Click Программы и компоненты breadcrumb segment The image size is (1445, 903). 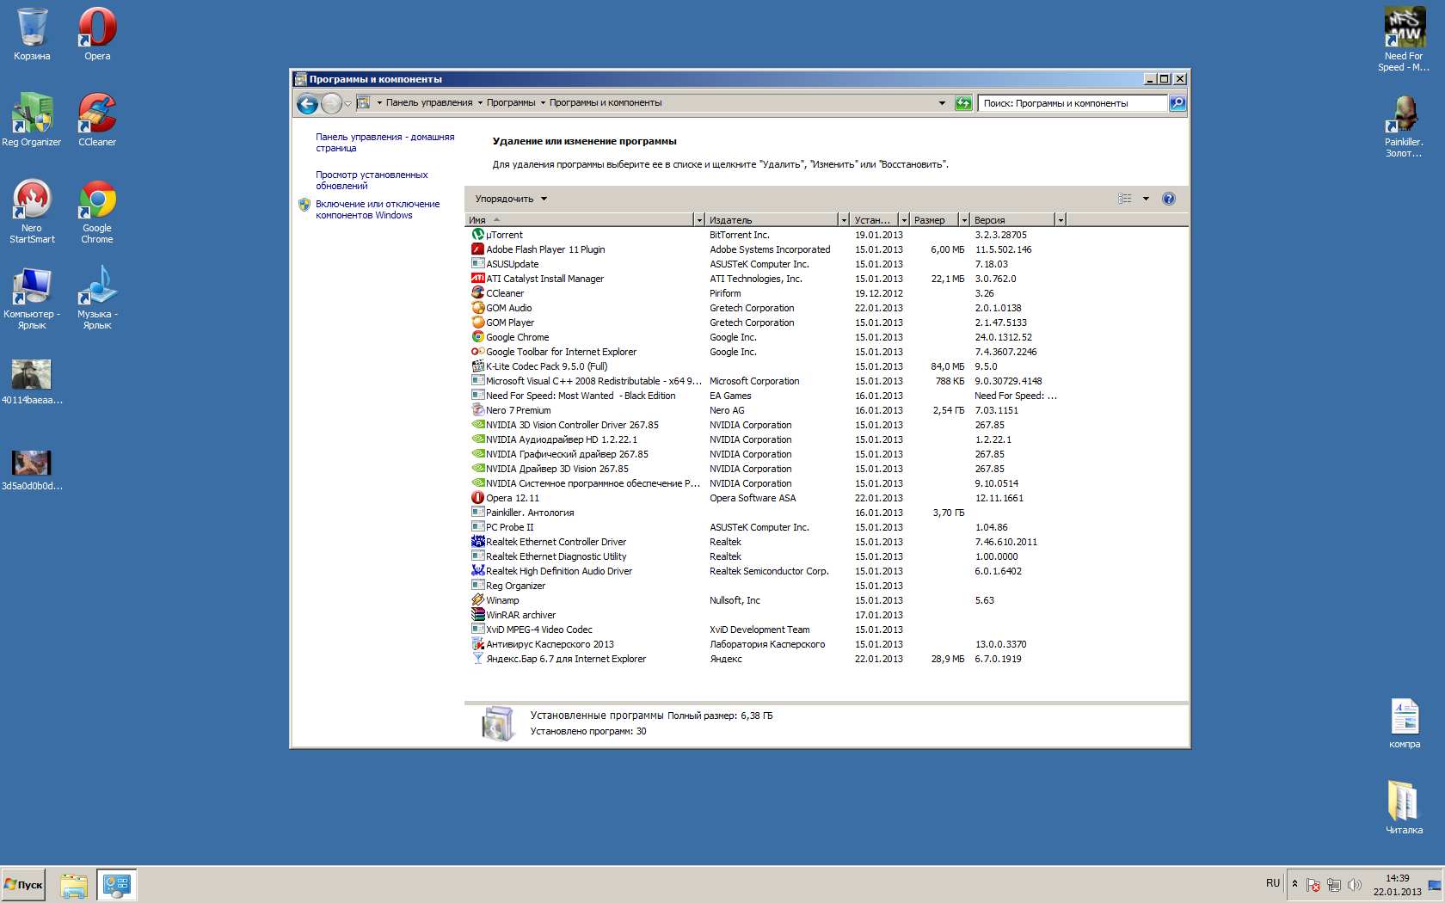606,103
